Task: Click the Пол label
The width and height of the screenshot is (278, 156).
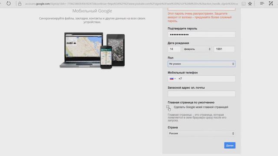Action: pyautogui.click(x=170, y=58)
